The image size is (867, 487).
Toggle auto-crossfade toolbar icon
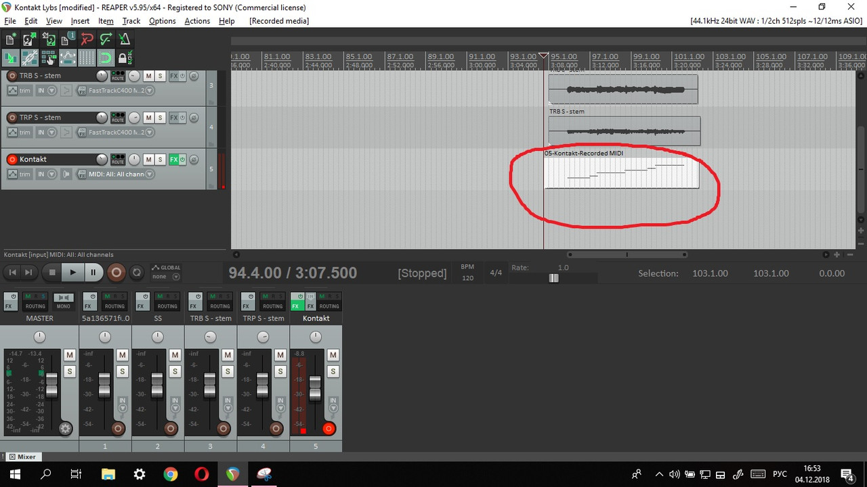[11, 57]
